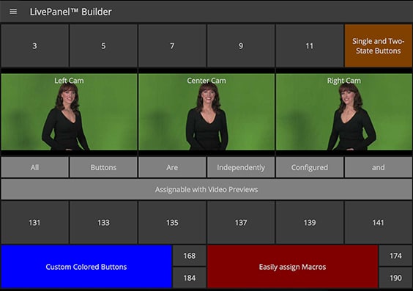This screenshot has height=291, width=413.
Task: Click the button labeled 7
Action: (172, 45)
